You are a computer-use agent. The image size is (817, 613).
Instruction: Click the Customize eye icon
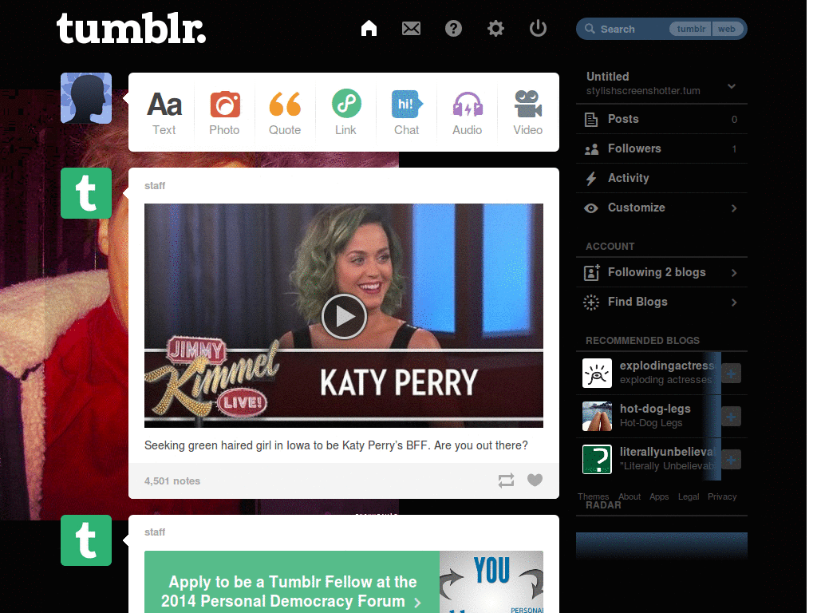pos(591,208)
